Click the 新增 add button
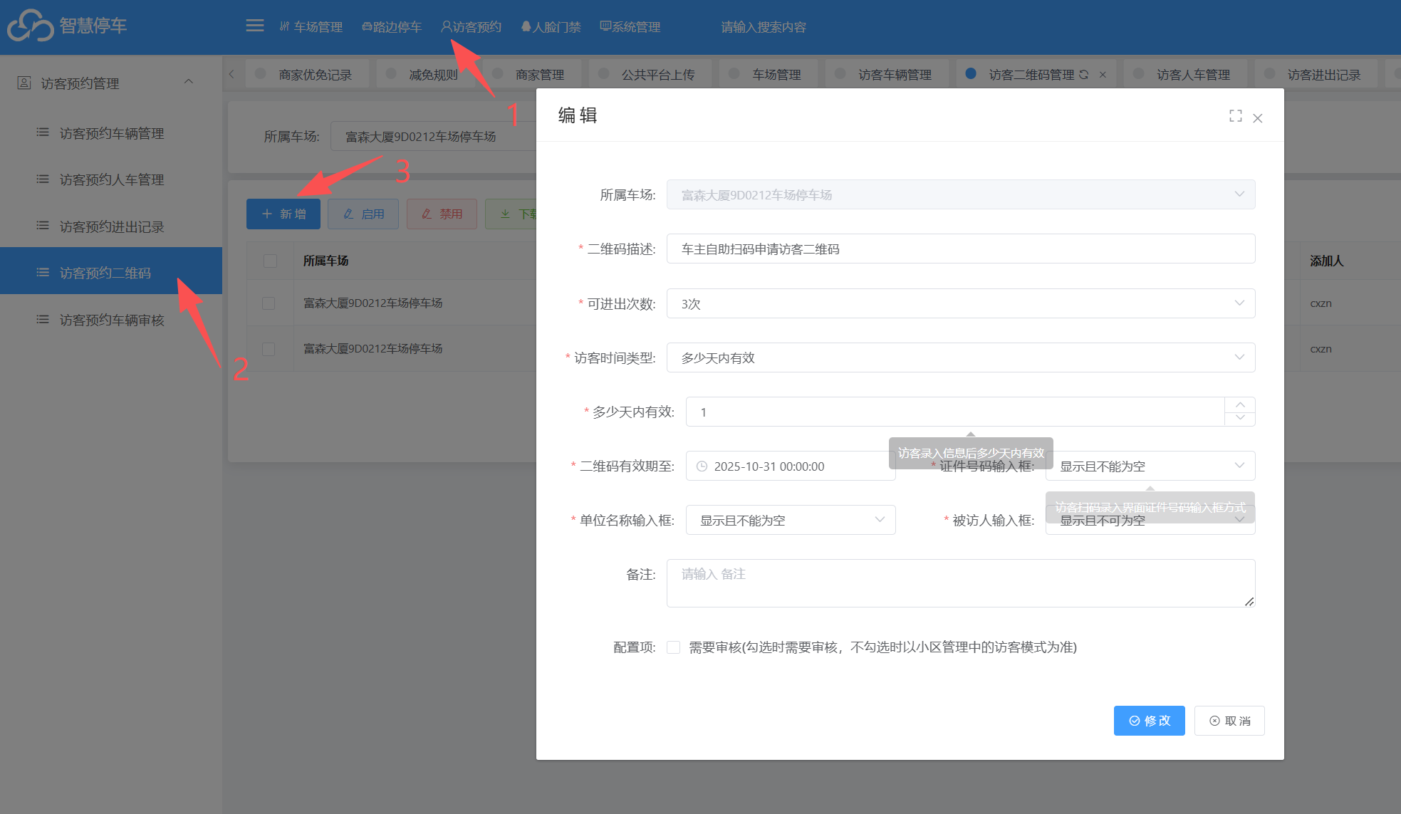 283,214
